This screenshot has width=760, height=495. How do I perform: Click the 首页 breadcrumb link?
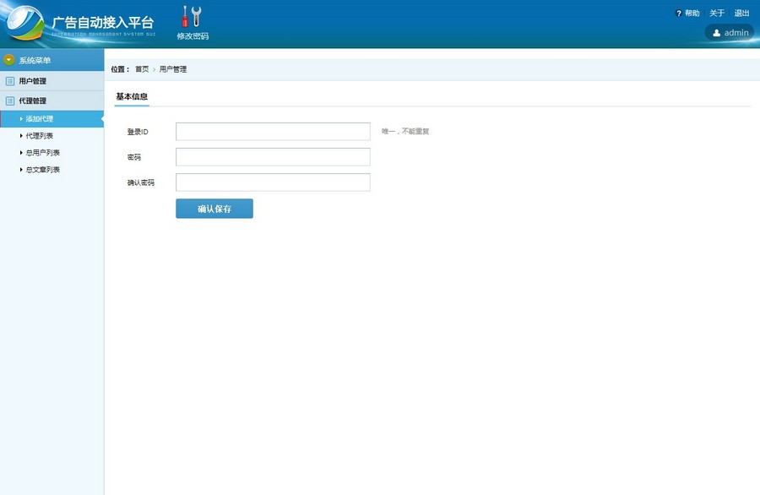click(142, 69)
